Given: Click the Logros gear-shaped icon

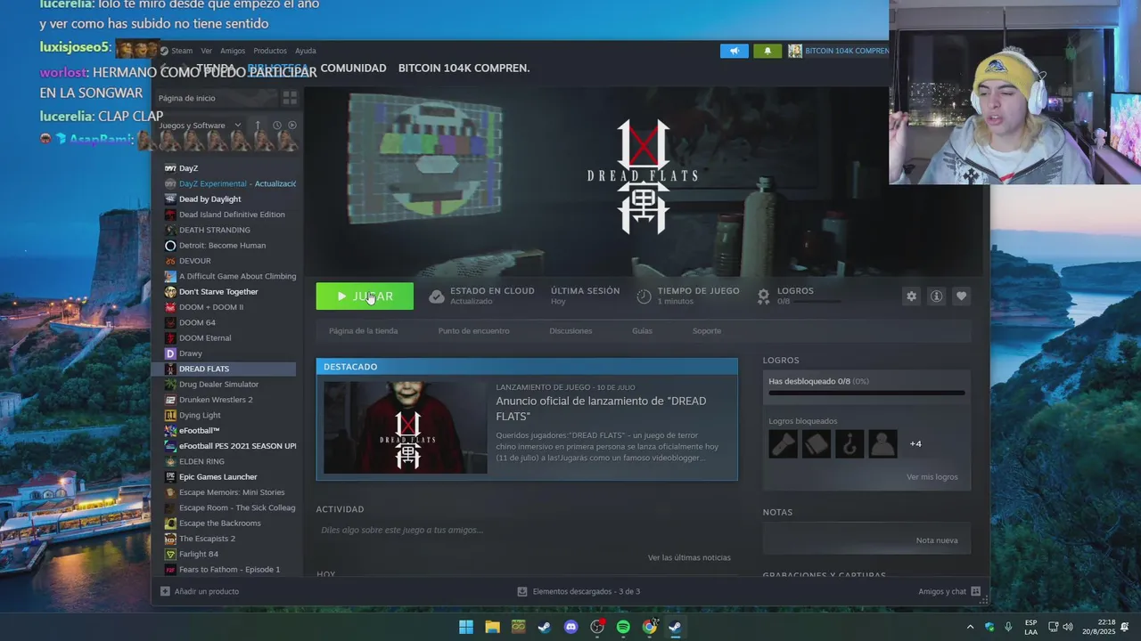Looking at the screenshot, I should [763, 296].
